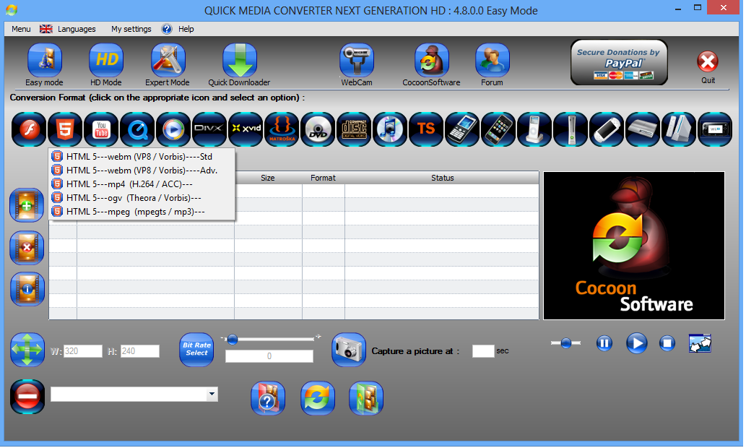
Task: Add a video file to the list
Action: point(27,205)
